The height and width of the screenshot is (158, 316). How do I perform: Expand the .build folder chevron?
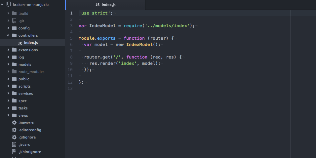8,14
